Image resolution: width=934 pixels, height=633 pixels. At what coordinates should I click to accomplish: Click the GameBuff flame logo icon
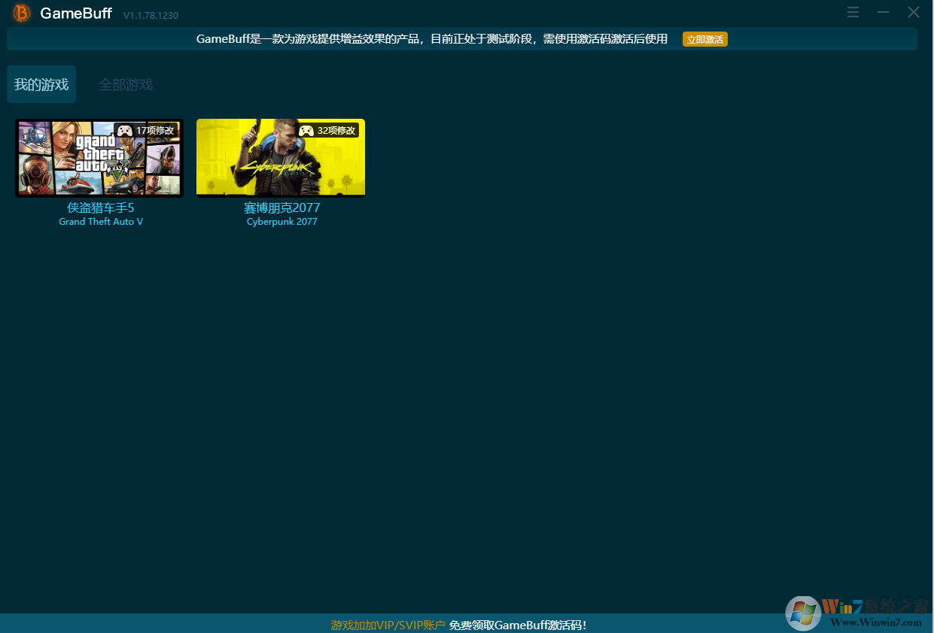(22, 14)
